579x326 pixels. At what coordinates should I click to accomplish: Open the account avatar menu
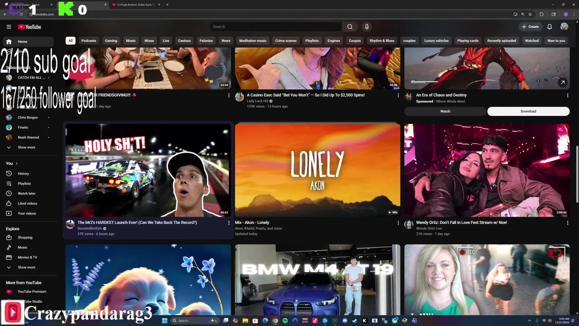coord(564,27)
